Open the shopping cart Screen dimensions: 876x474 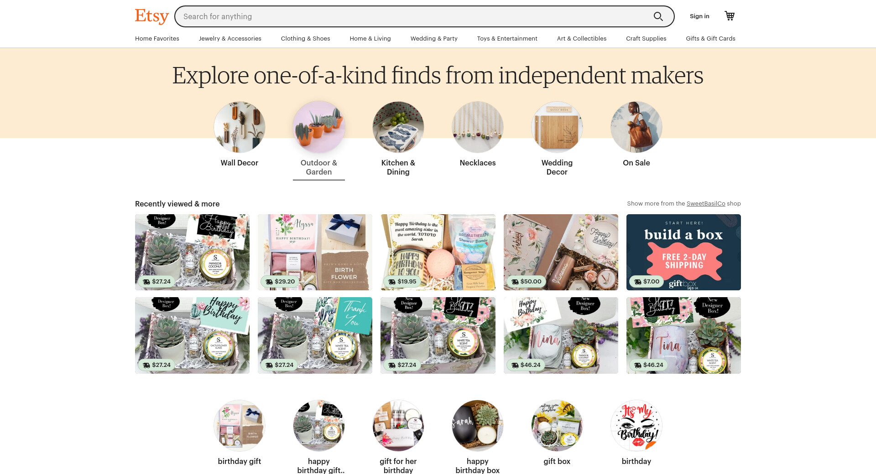pos(730,16)
